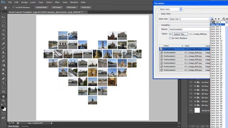This screenshot has width=228, height=128.
Task: Select the Lasso tool
Action: (3, 26)
